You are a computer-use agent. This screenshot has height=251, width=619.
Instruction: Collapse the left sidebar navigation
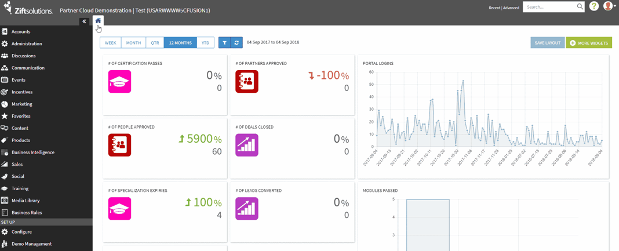pos(84,21)
